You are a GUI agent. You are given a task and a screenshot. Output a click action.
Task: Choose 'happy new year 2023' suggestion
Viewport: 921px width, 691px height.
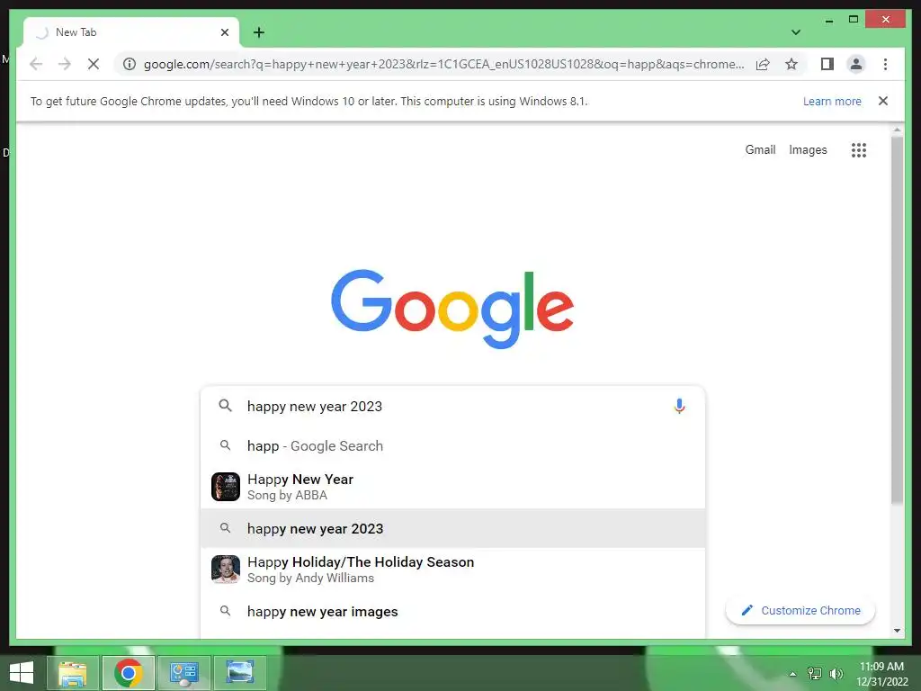point(452,528)
